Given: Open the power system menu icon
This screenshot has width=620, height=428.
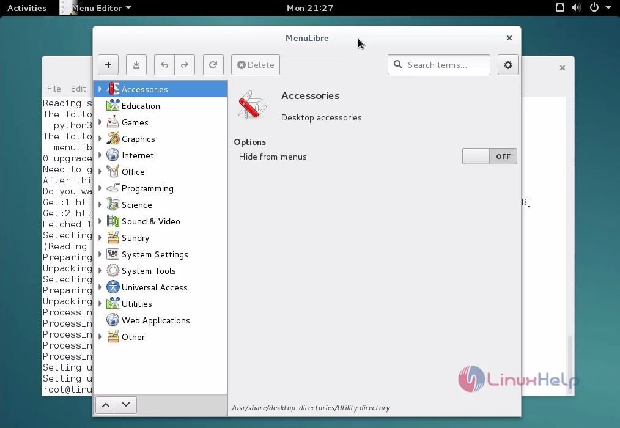Looking at the screenshot, I should tap(594, 7).
